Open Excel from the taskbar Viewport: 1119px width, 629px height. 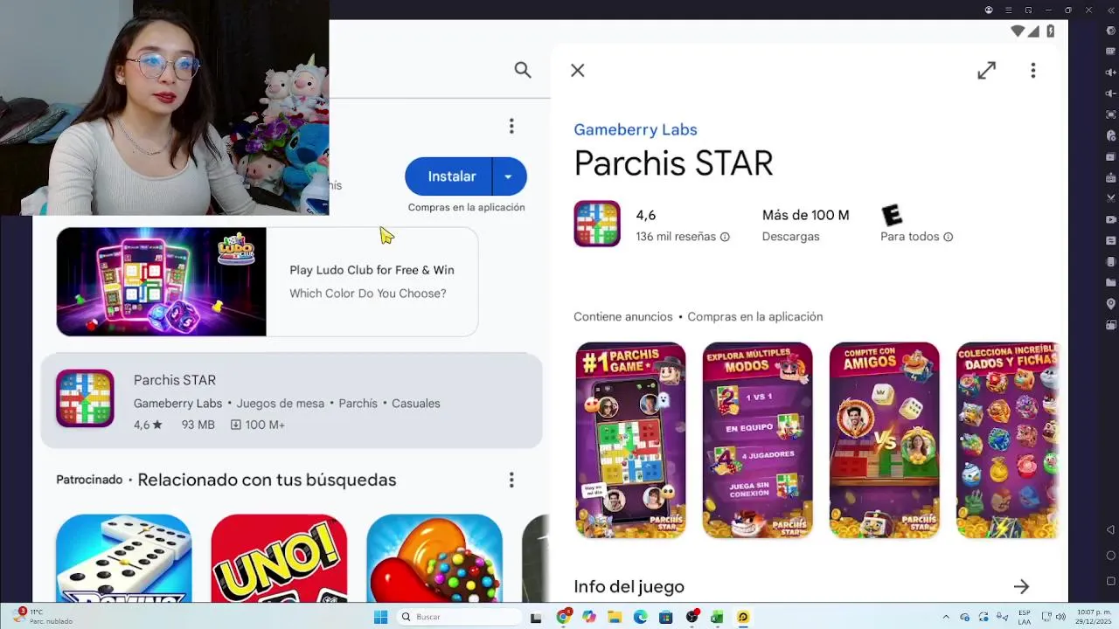717,617
